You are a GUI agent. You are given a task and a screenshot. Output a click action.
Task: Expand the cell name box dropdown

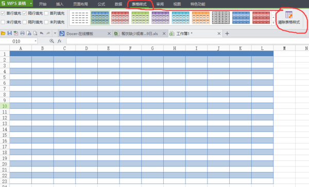(x=36, y=41)
